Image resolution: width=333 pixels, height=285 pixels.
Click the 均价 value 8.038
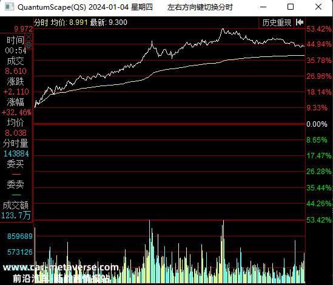coord(16,133)
